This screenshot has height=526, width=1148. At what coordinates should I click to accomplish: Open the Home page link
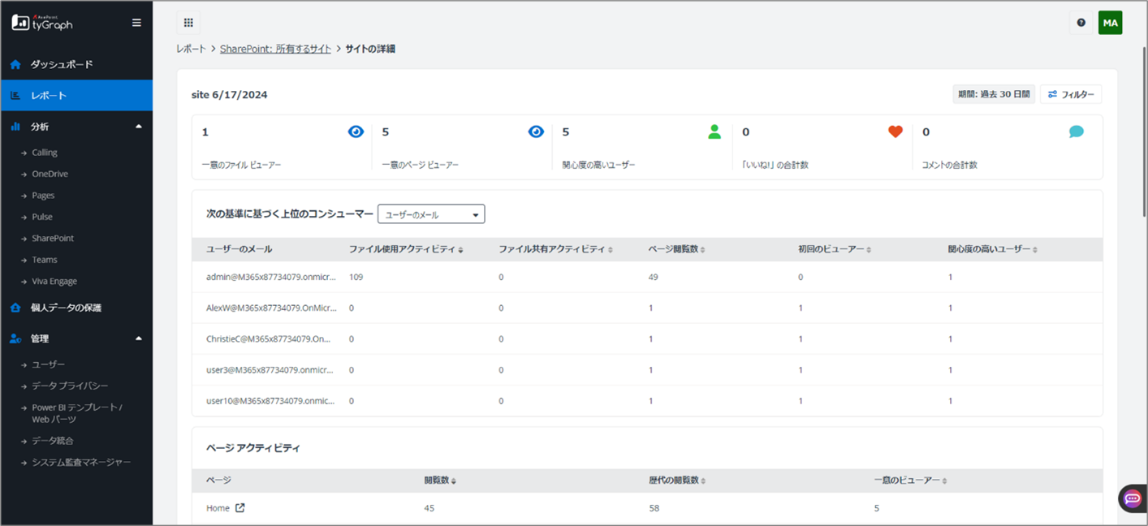tap(218, 508)
